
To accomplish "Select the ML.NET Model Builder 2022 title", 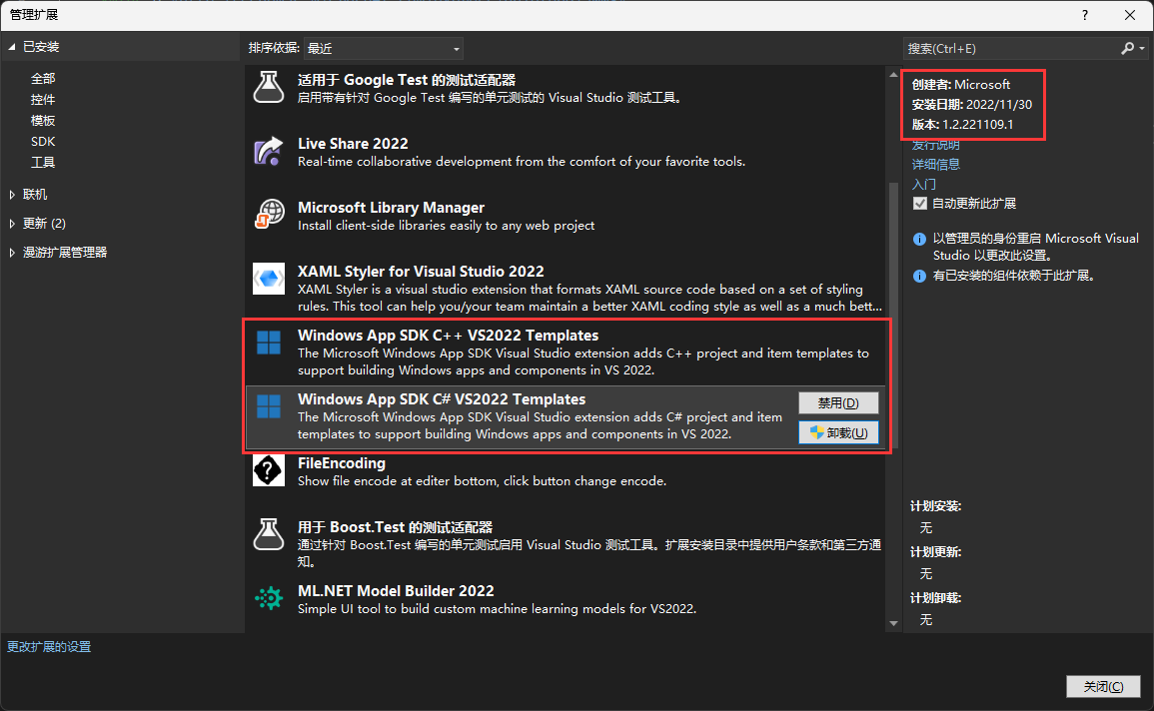I will [396, 591].
